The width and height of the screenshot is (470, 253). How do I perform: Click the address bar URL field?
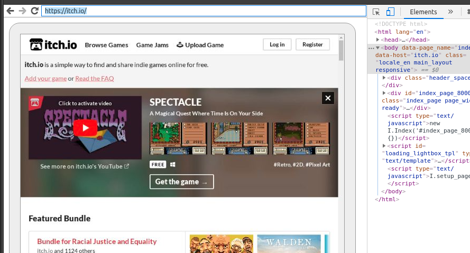204,11
